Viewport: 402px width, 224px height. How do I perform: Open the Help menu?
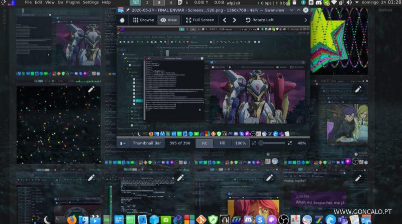[x=106, y=3]
